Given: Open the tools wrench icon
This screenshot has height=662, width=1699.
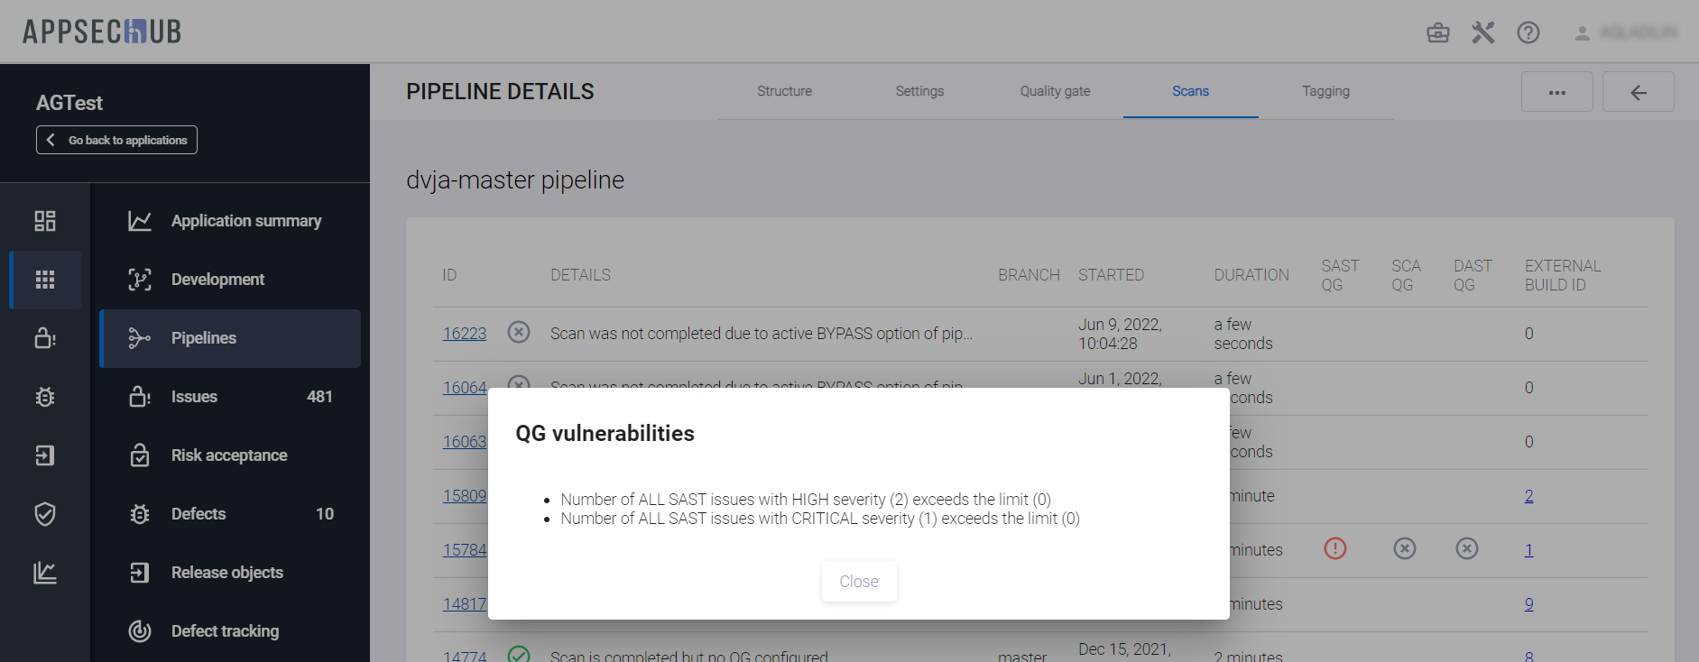Looking at the screenshot, I should click(x=1482, y=33).
